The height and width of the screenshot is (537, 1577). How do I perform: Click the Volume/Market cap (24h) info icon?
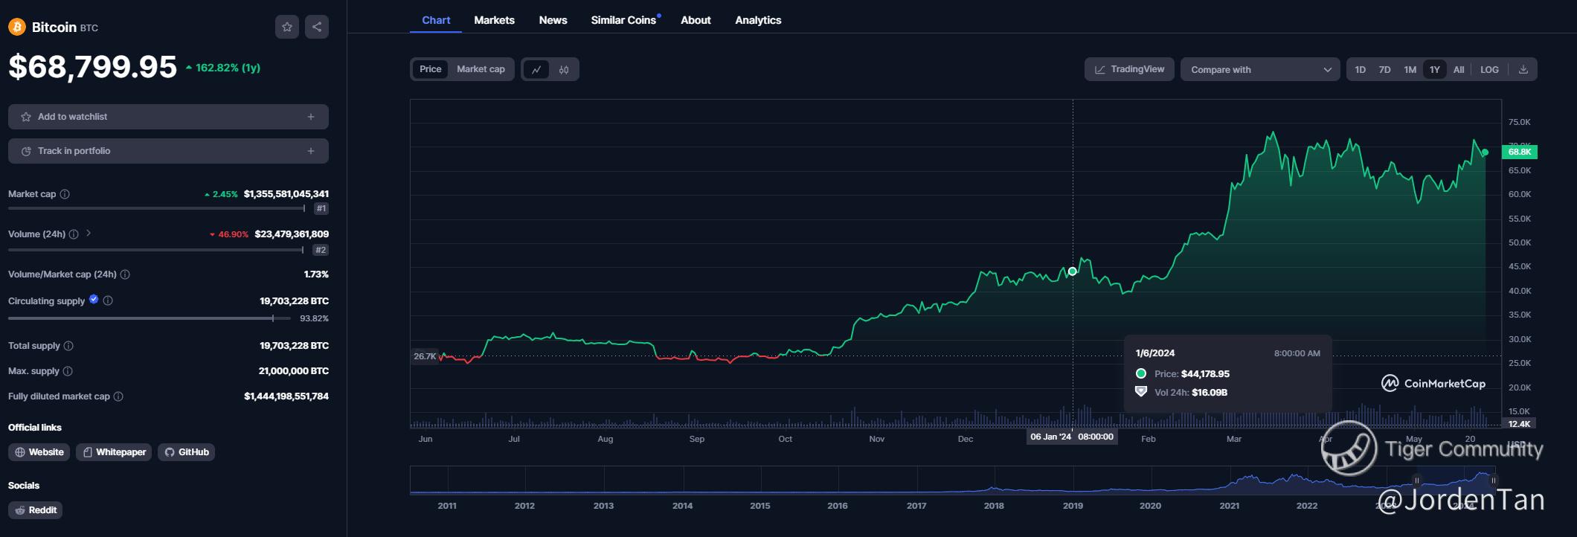click(x=125, y=274)
